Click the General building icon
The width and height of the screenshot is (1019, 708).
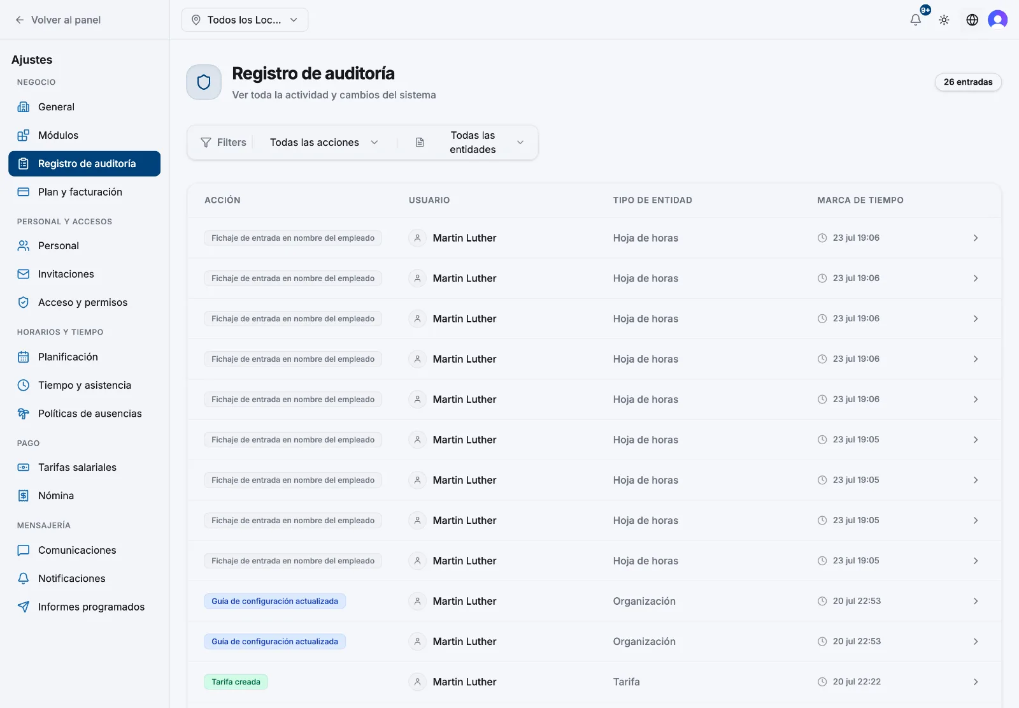click(24, 107)
